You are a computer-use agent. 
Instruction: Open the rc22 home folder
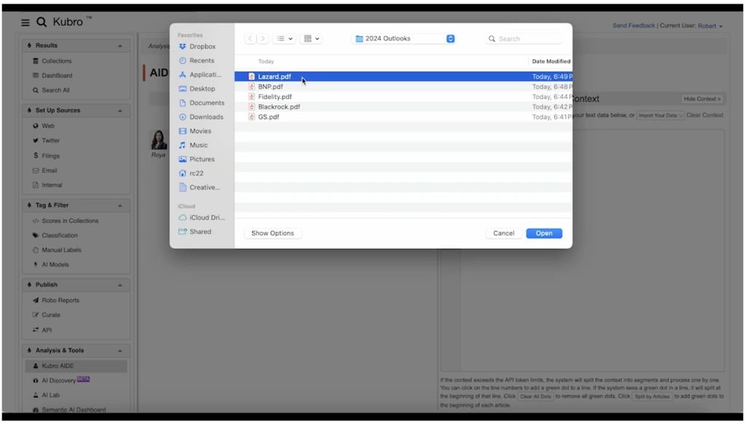pyautogui.click(x=191, y=173)
